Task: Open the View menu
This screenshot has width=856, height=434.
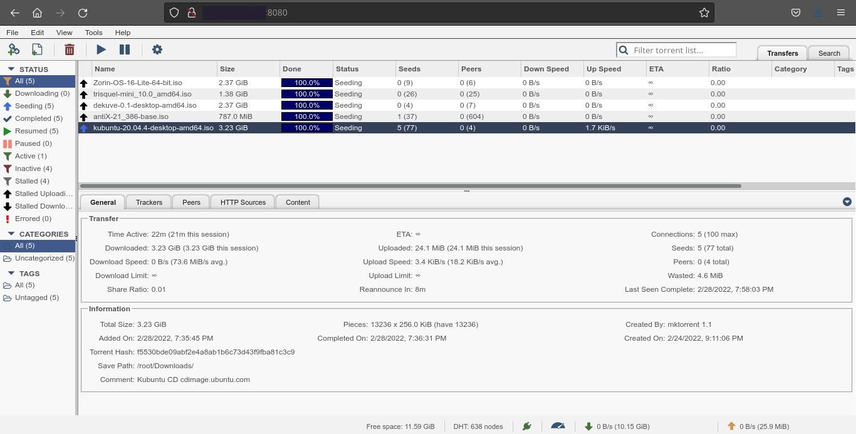Action: point(64,33)
